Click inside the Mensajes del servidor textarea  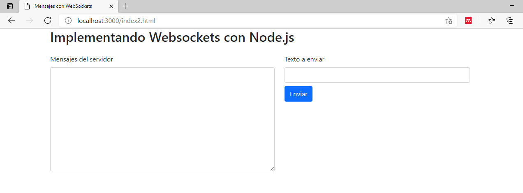(162, 119)
